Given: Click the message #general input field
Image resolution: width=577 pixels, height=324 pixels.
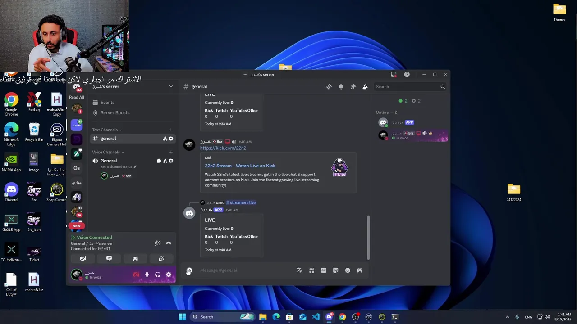Looking at the screenshot, I should (246, 270).
